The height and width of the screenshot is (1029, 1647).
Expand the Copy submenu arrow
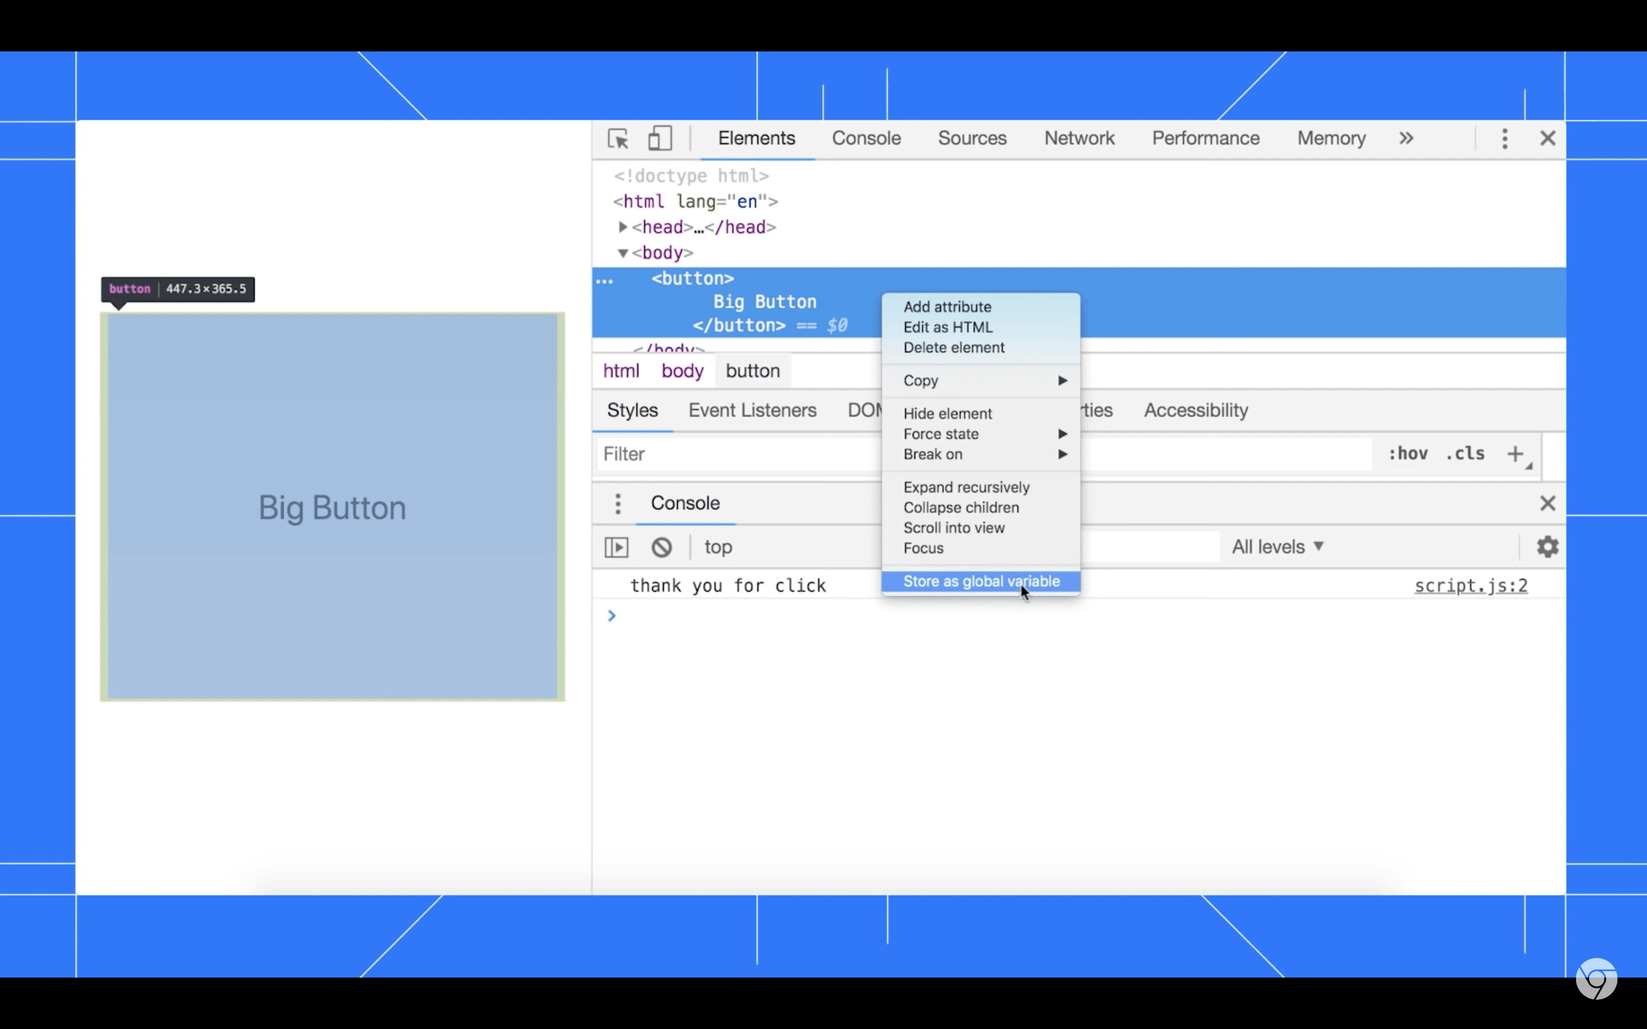pos(1061,380)
